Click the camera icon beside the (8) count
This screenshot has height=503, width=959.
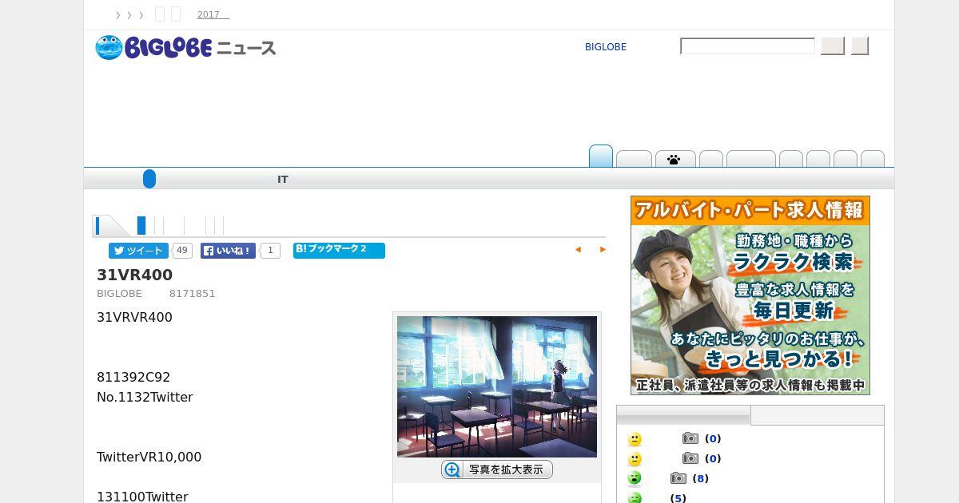coord(678,478)
